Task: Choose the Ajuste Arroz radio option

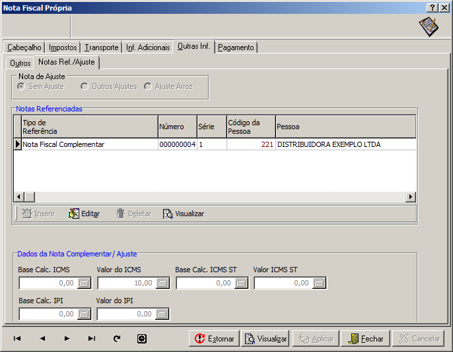Action: 148,86
